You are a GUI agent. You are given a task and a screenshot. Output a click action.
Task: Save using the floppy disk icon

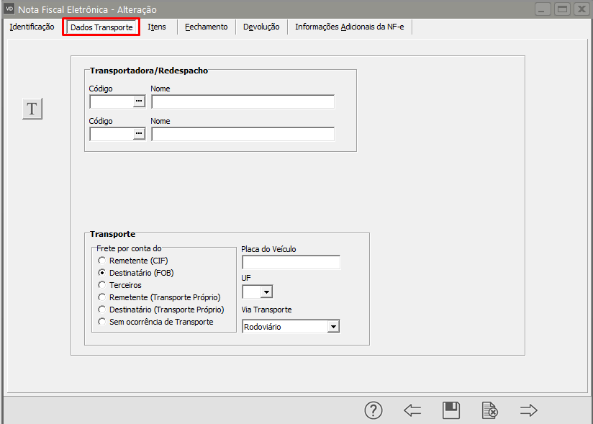pyautogui.click(x=451, y=410)
